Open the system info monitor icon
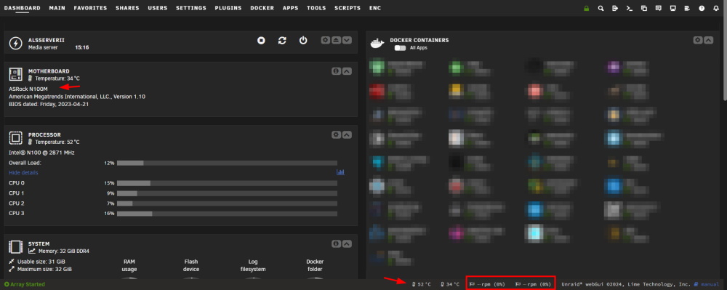Image resolution: width=727 pixels, height=290 pixels. [x=672, y=8]
